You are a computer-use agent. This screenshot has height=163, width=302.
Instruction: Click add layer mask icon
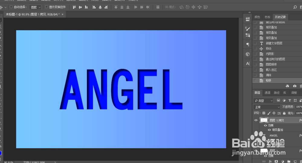click(276, 161)
